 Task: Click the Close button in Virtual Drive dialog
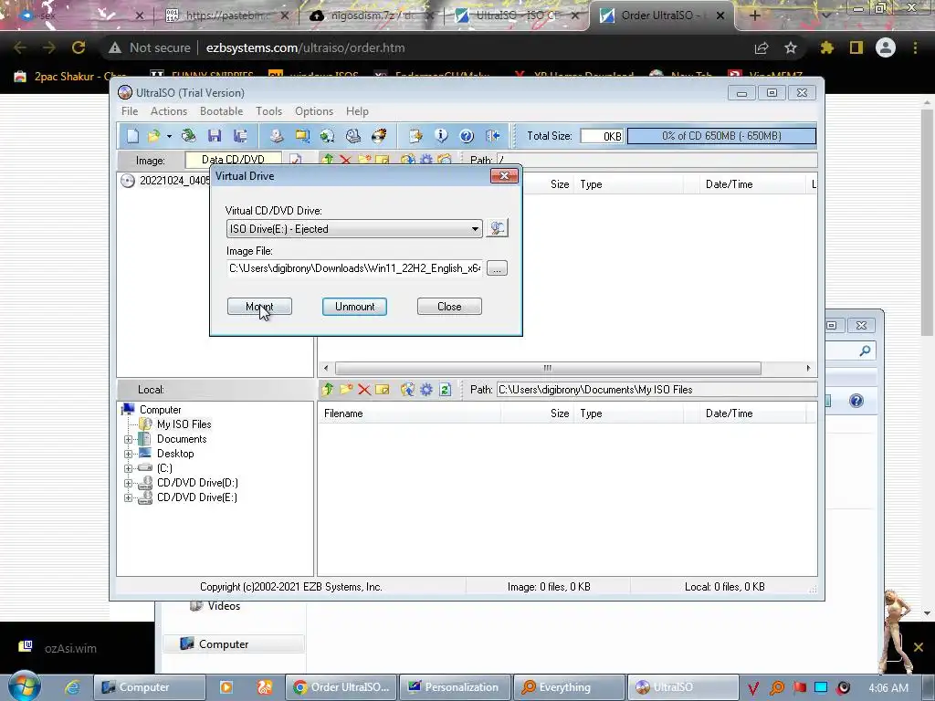pyautogui.click(x=449, y=307)
